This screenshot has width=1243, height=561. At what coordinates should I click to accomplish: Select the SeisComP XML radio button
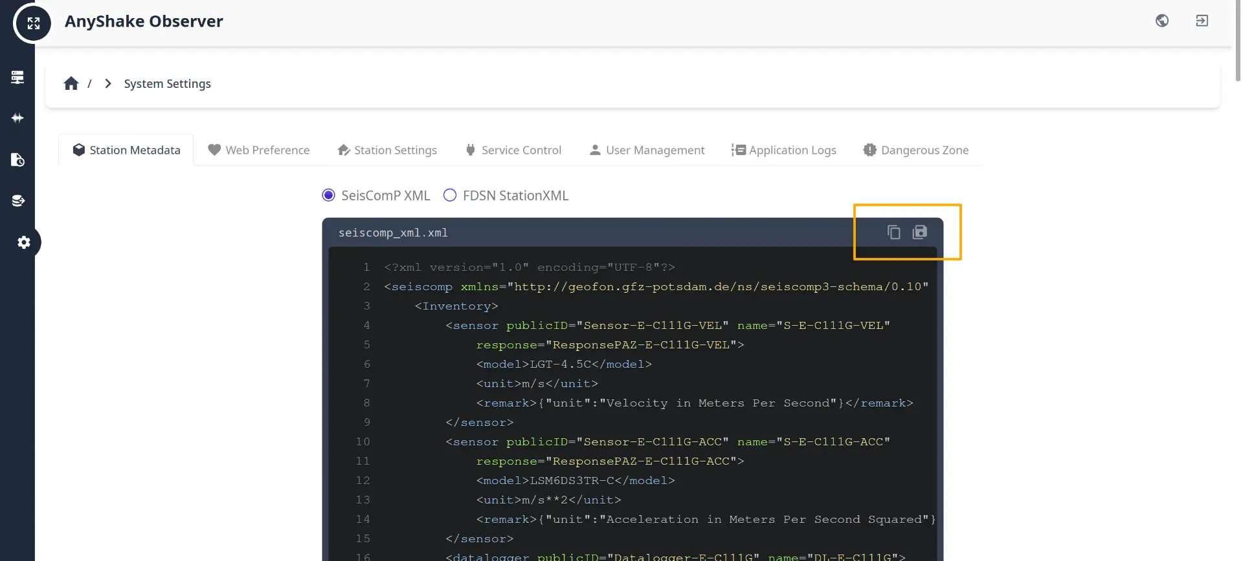tap(329, 195)
